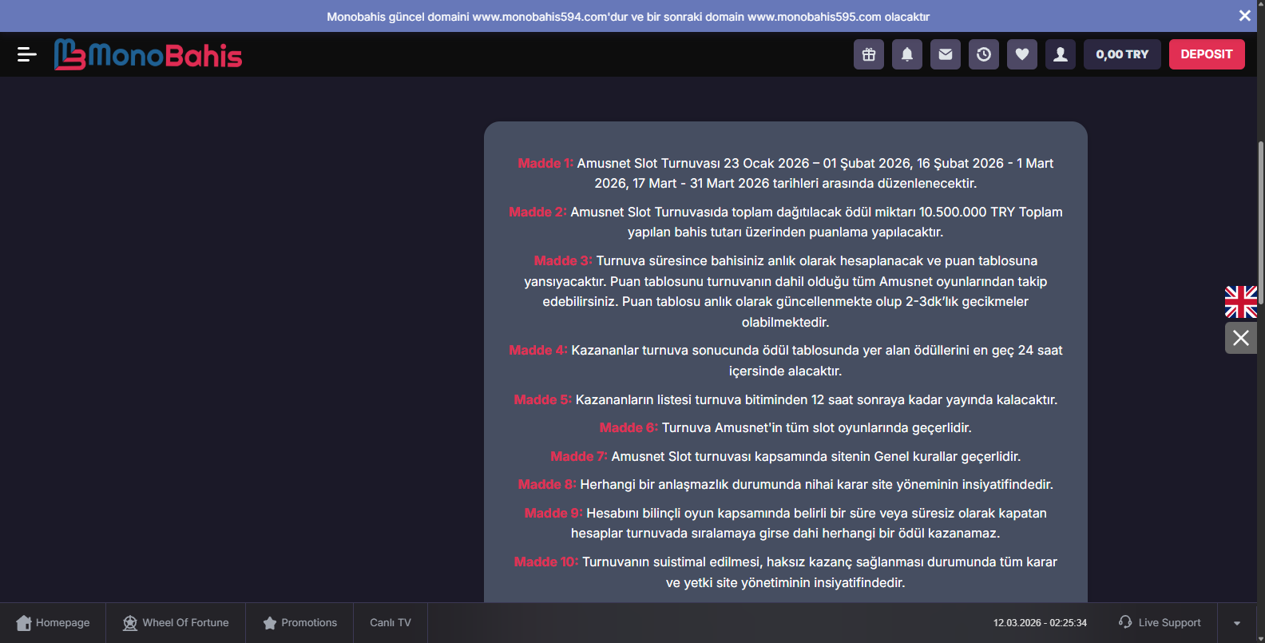
Task: Open the hamburger side menu
Action: (26, 54)
